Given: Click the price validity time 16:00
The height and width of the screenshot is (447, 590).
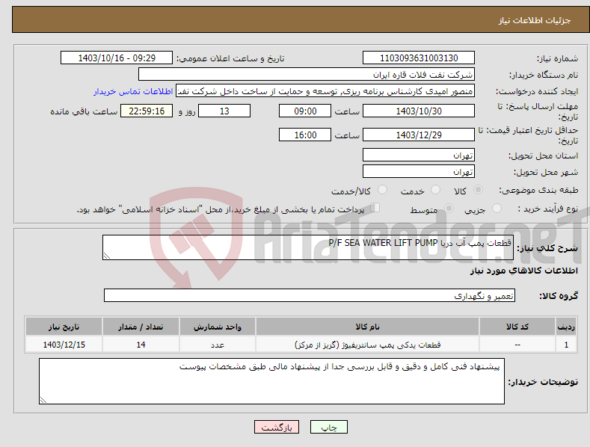Looking at the screenshot, I should click(x=305, y=135).
